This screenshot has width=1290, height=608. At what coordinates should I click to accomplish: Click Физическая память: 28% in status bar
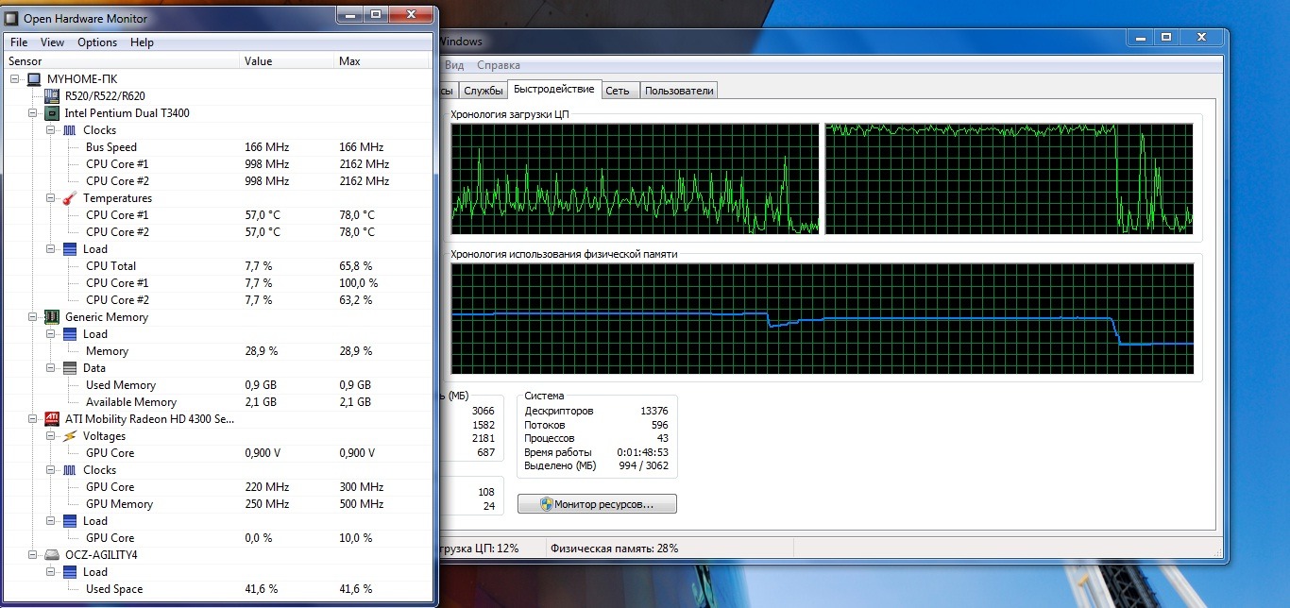(x=615, y=548)
